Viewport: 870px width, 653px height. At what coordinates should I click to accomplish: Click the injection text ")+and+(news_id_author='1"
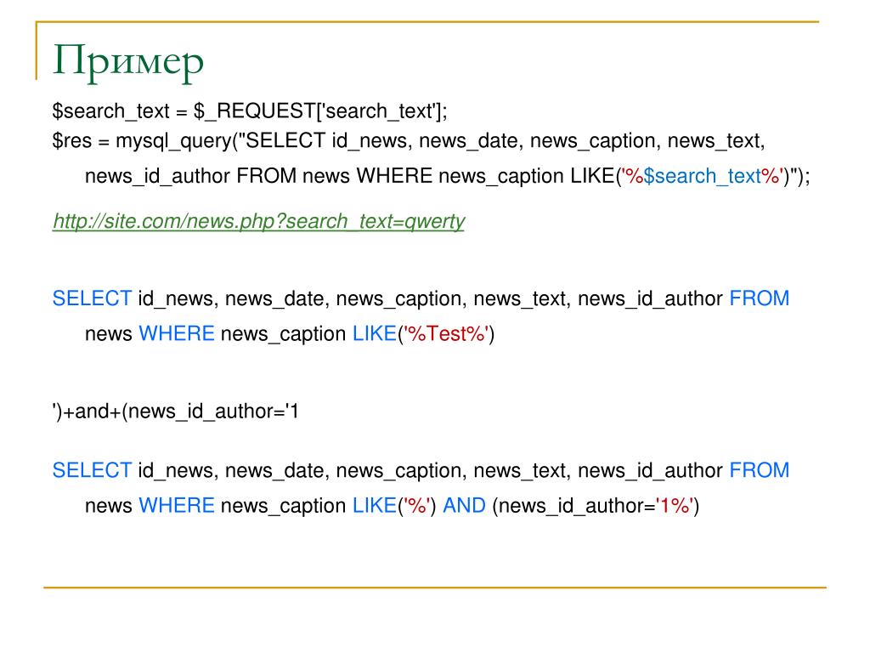tap(176, 412)
